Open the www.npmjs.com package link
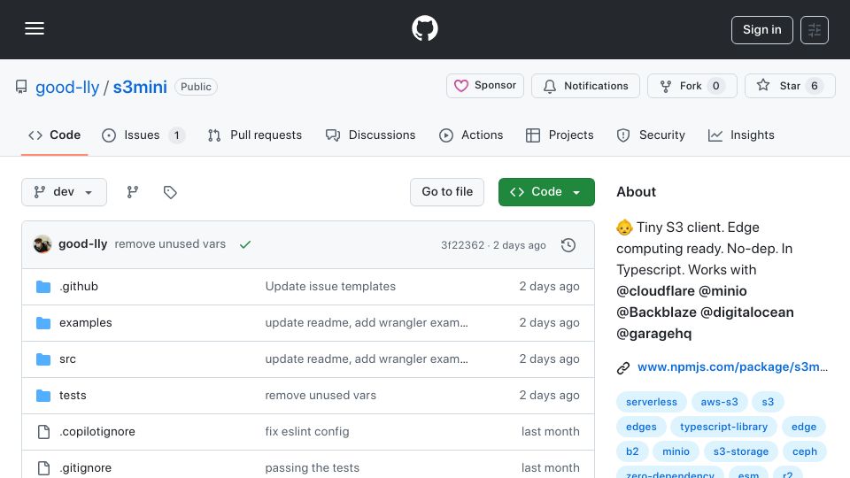This screenshot has width=850, height=478. coord(732,366)
